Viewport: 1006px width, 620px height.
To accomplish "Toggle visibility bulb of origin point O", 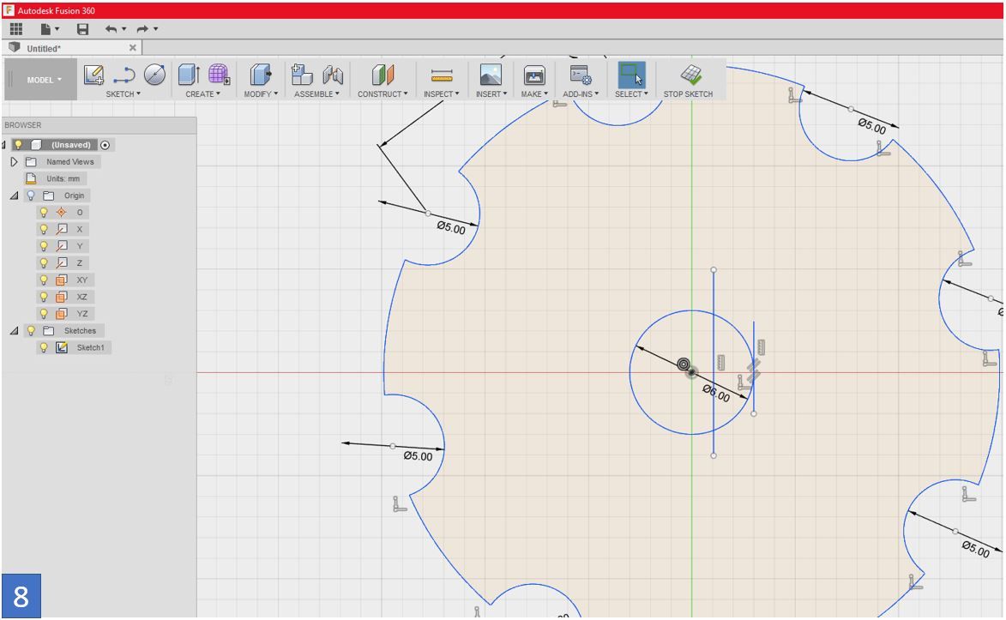I will (44, 212).
